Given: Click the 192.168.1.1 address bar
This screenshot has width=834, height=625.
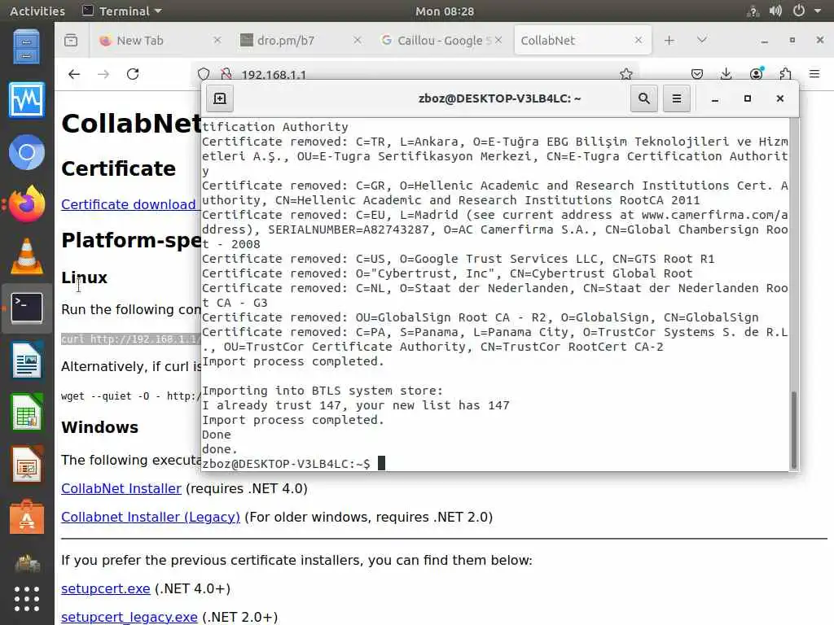Looking at the screenshot, I should pos(415,74).
